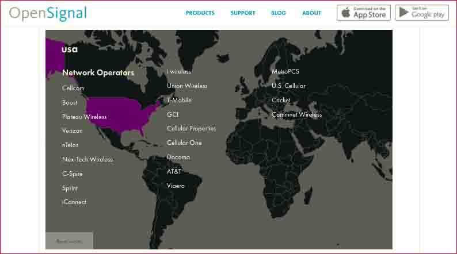Open the SUPPORT menu

(243, 13)
